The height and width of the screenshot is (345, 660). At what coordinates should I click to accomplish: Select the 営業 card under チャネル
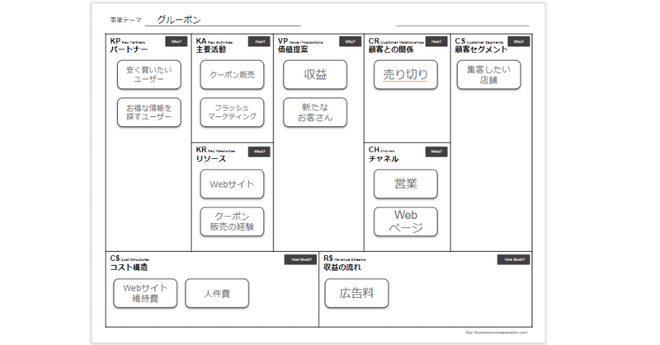[x=406, y=184]
